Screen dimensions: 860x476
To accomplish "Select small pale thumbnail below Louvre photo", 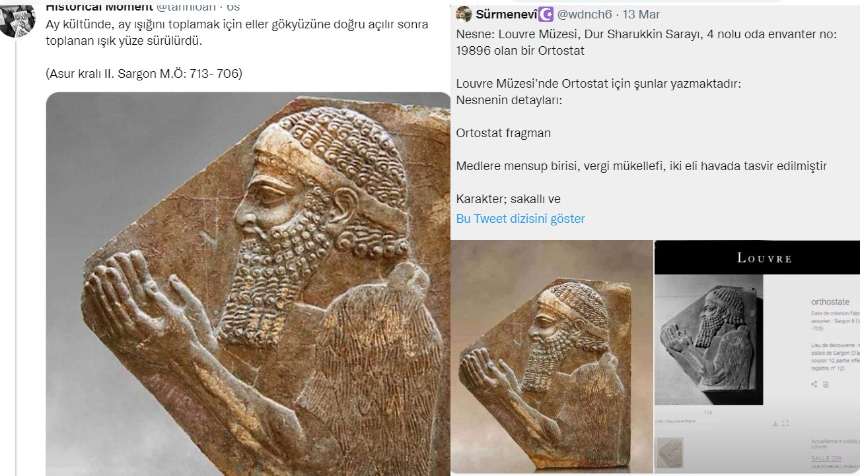I will coord(669,452).
